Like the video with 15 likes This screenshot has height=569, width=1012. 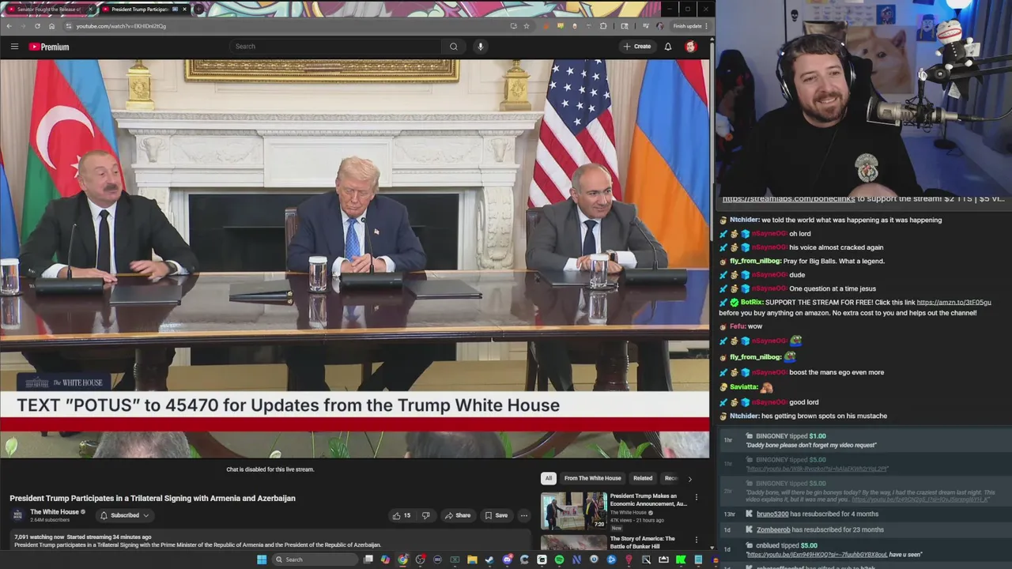click(402, 515)
